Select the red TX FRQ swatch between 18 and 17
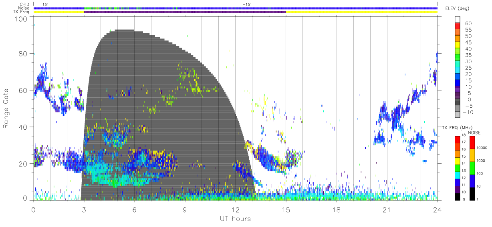Image resolution: width=492 pixels, height=227 pixels. click(457, 139)
